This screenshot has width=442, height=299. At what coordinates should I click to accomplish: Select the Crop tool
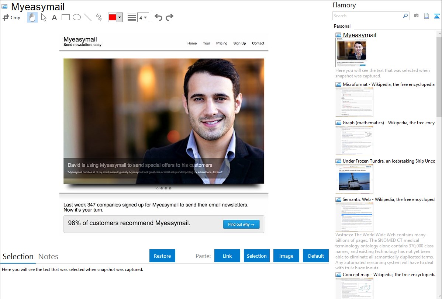coord(11,17)
